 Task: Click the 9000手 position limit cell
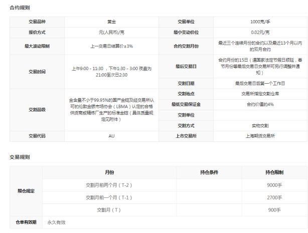[x=274, y=185]
